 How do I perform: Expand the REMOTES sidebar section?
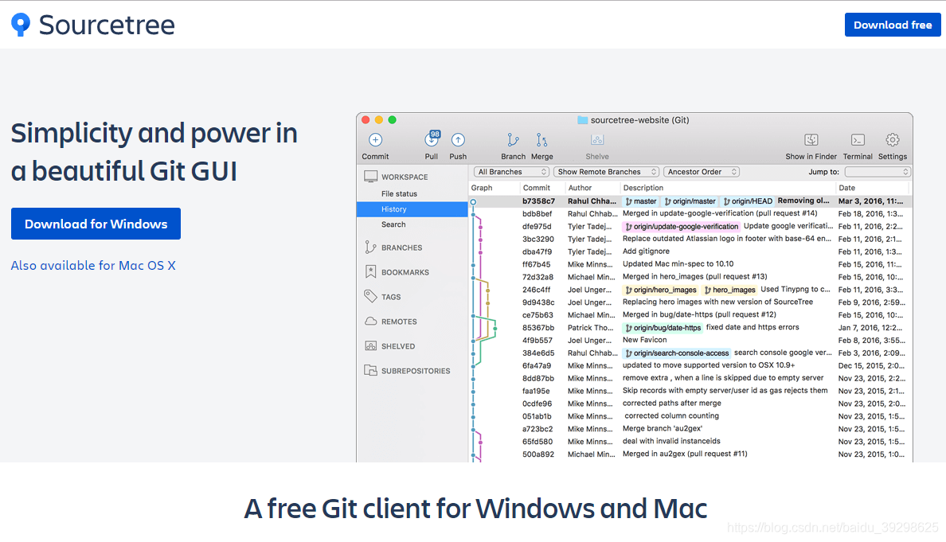pos(399,322)
